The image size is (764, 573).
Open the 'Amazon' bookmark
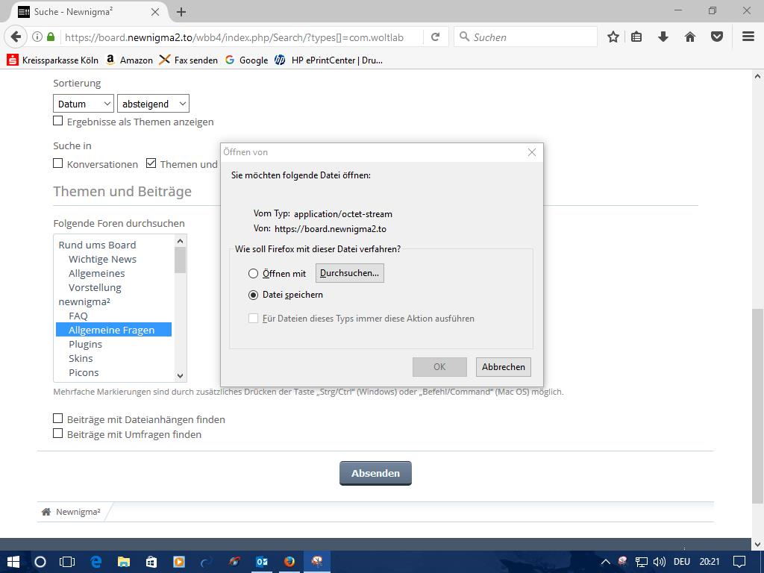(x=129, y=60)
